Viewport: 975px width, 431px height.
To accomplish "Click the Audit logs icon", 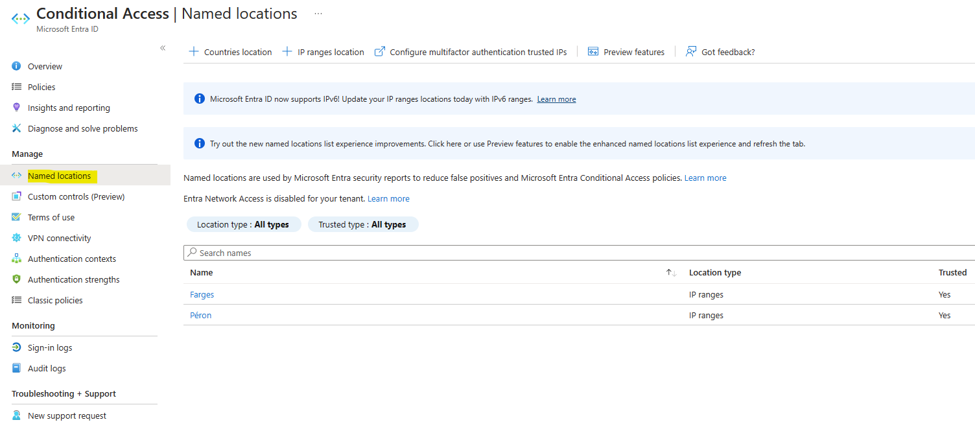I will (17, 368).
